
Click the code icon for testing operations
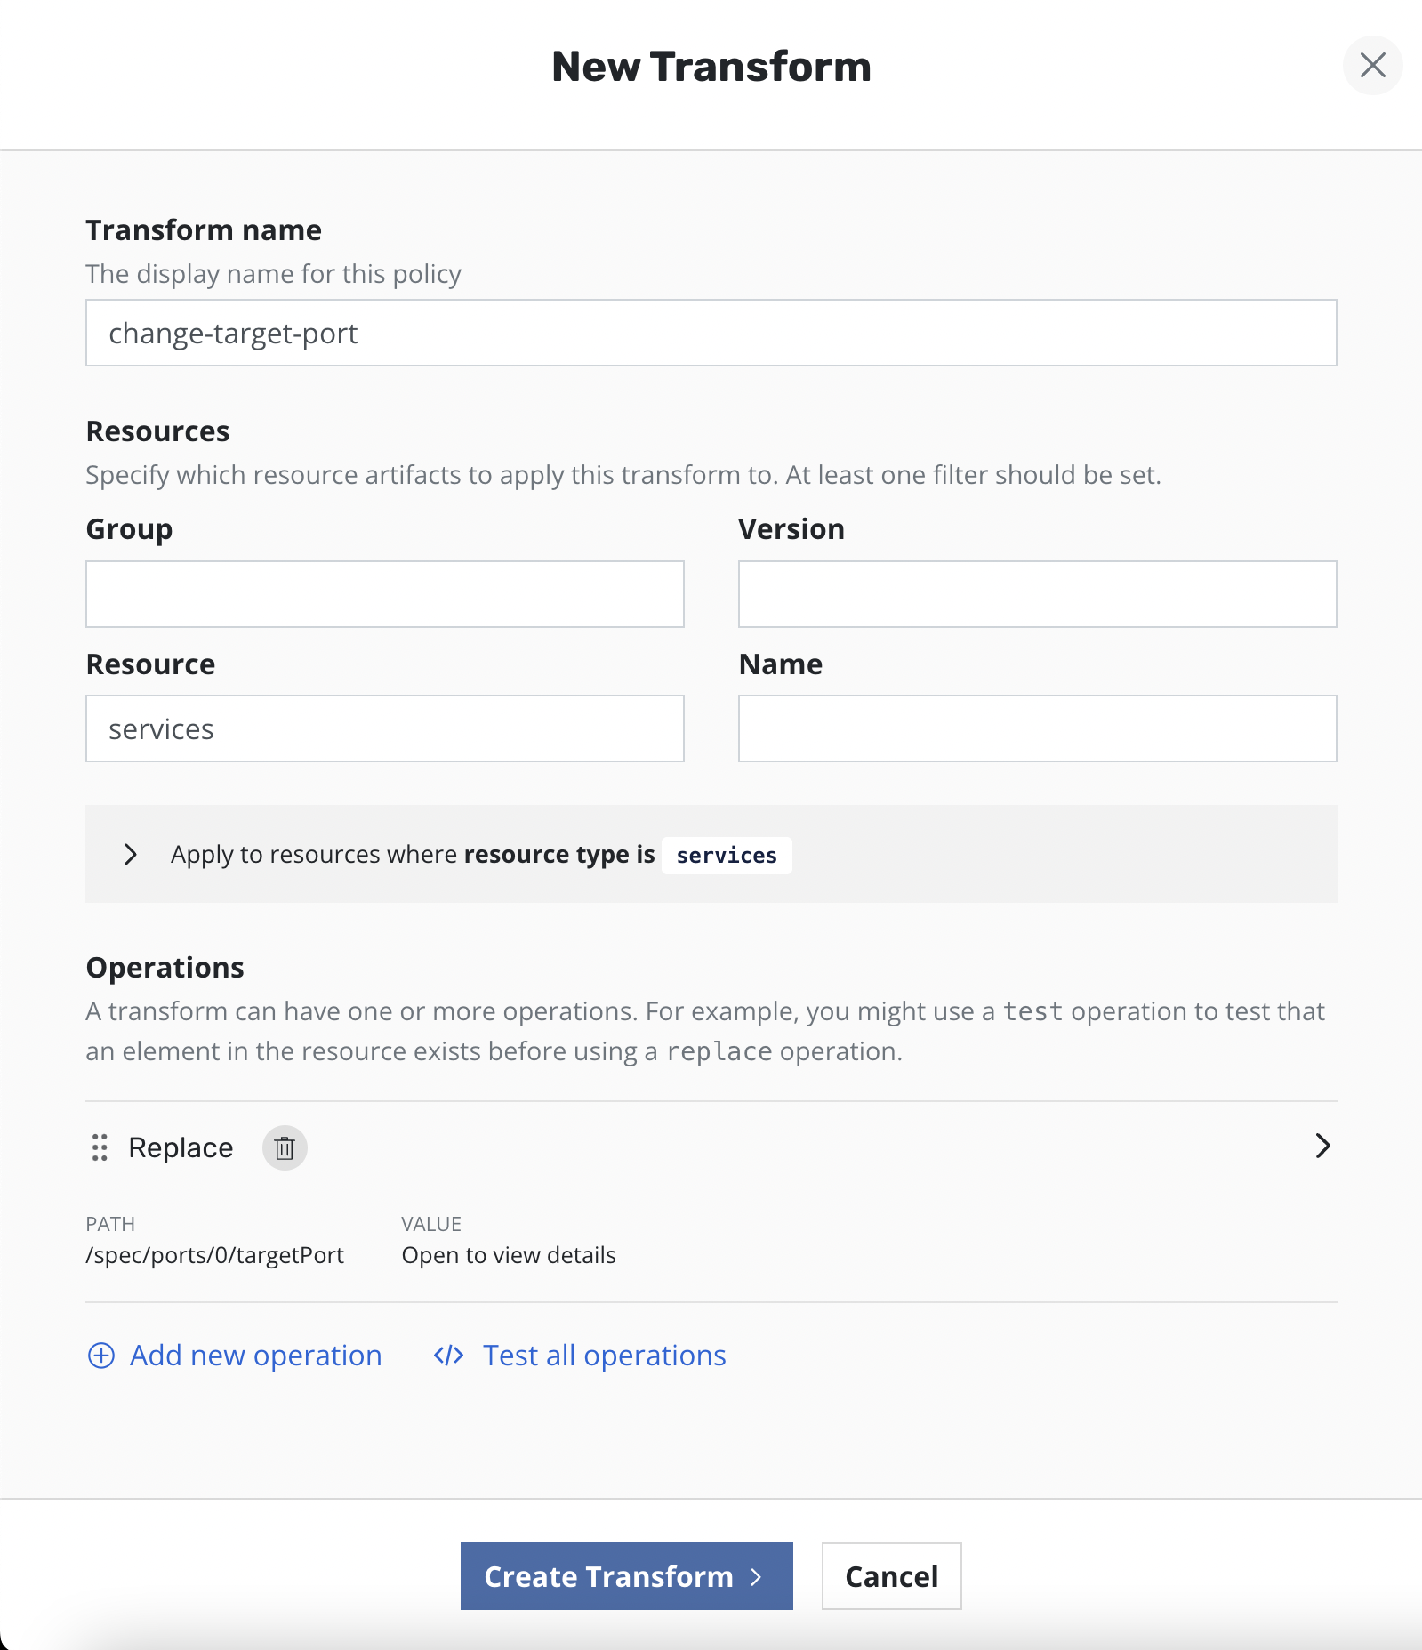tap(447, 1356)
